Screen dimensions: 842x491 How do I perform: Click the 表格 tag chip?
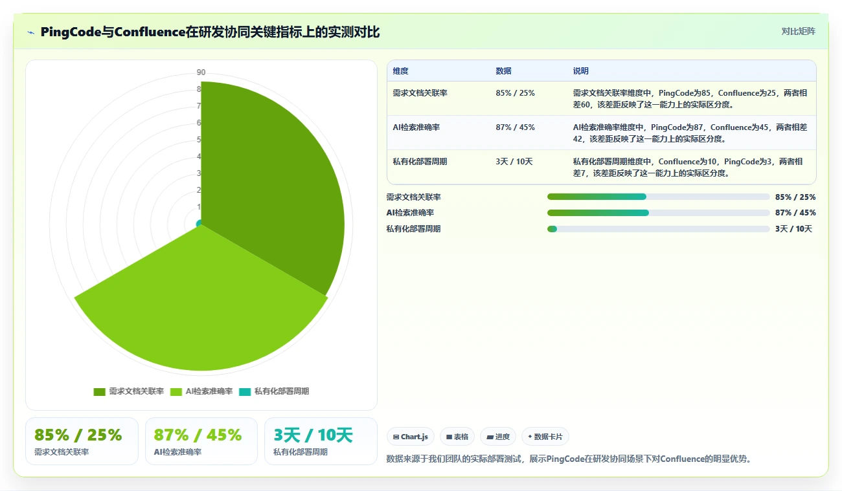457,437
